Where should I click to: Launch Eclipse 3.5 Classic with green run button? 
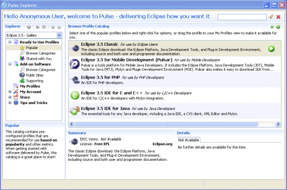(271, 49)
